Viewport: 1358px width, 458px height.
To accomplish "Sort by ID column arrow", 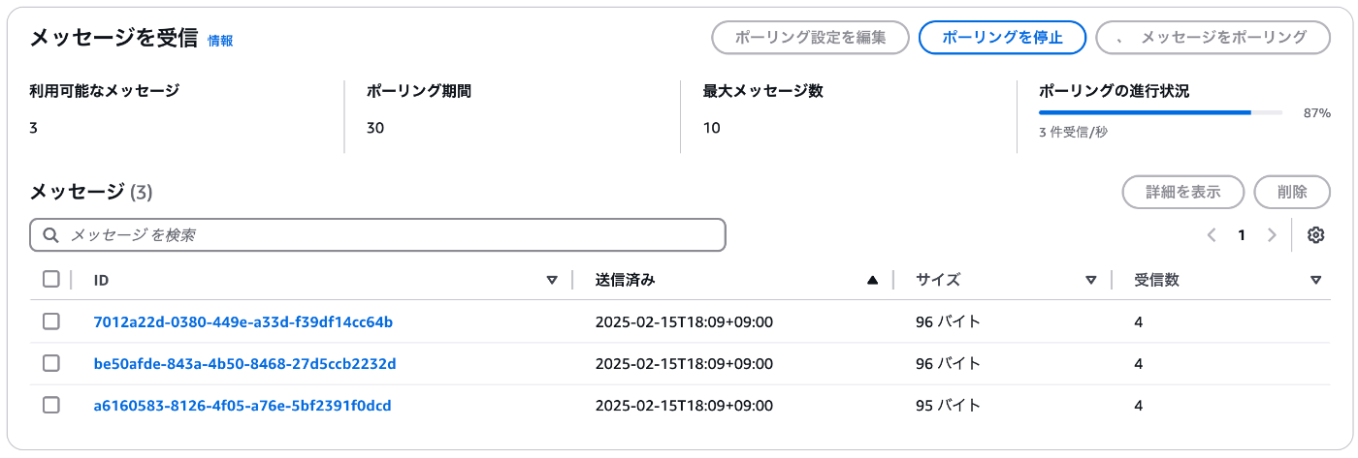I will (x=552, y=281).
